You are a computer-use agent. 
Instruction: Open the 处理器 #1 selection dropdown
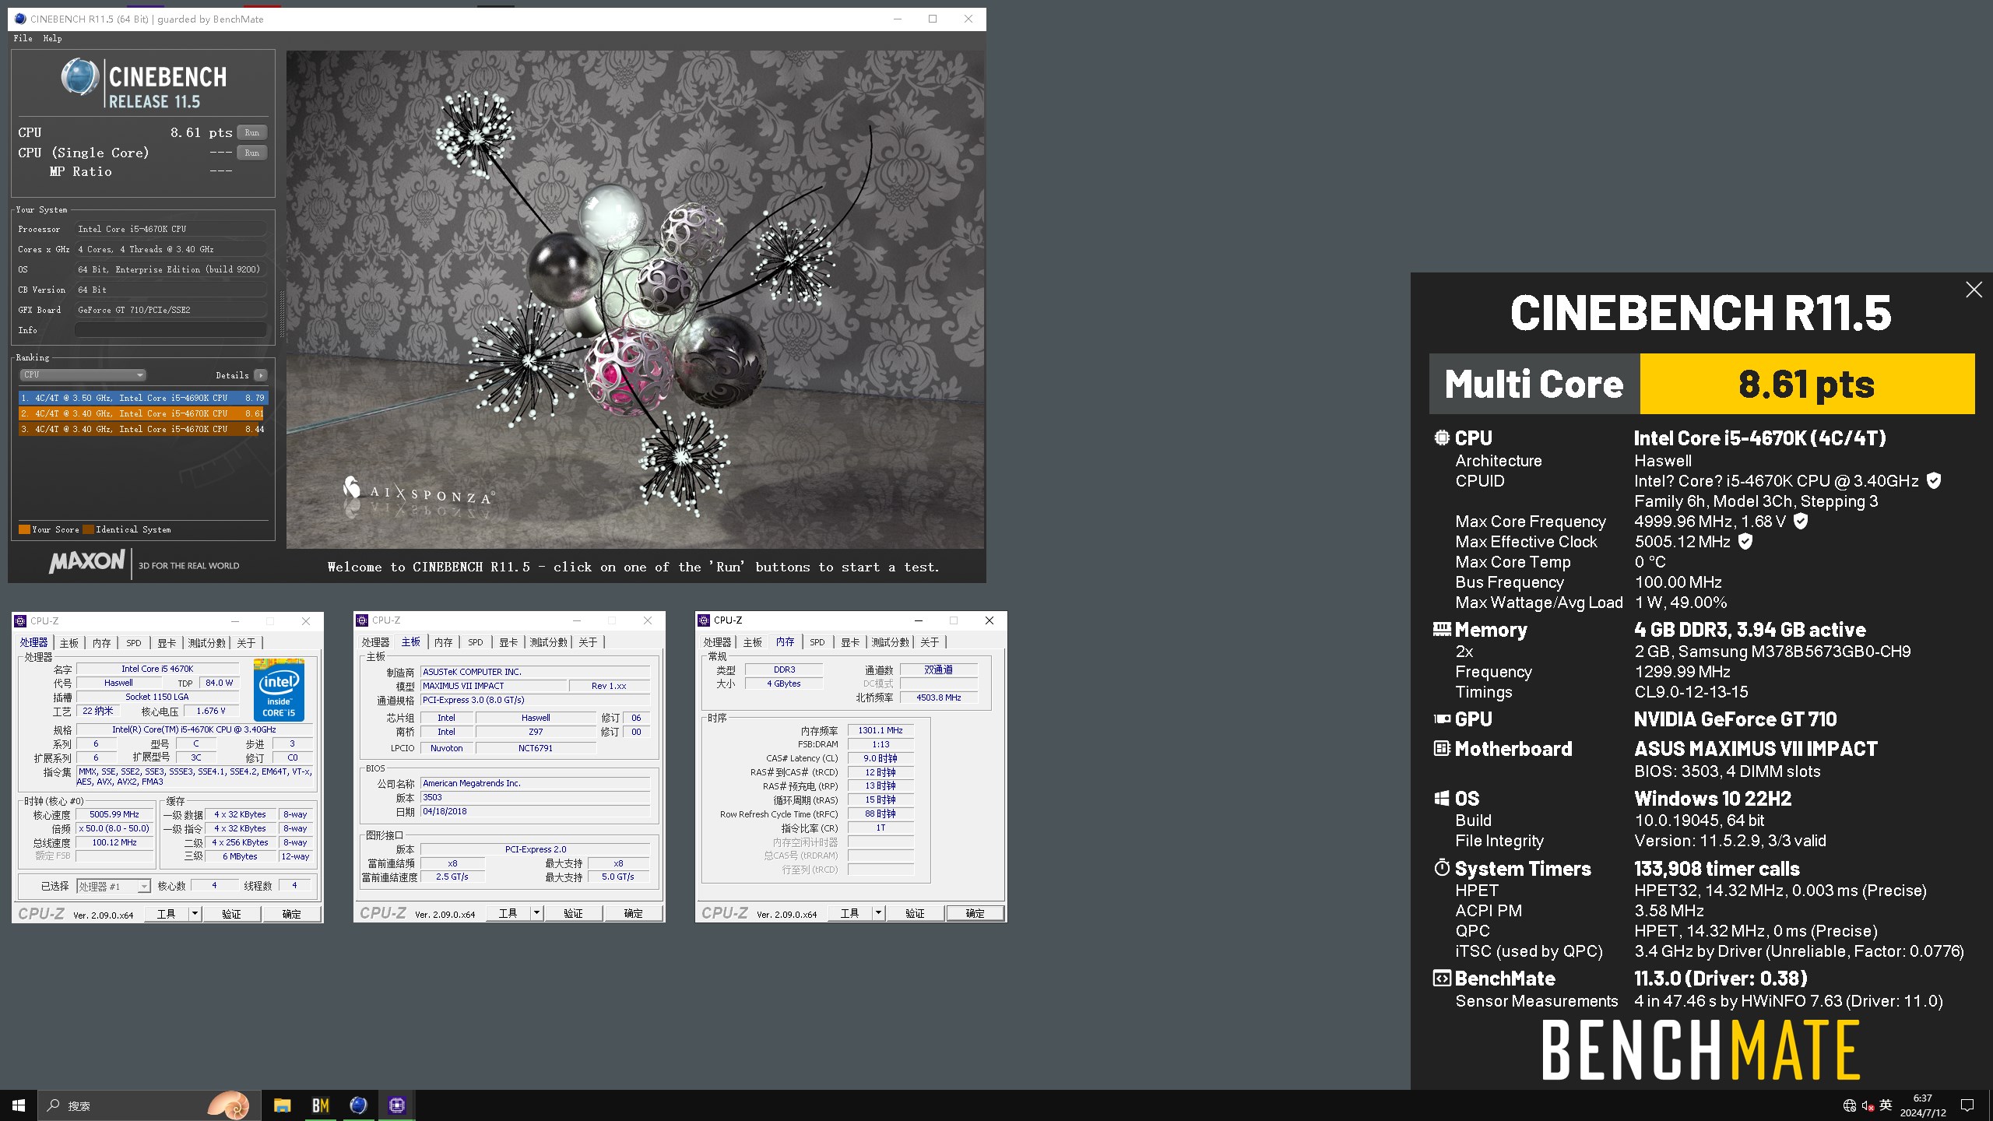coord(114,887)
